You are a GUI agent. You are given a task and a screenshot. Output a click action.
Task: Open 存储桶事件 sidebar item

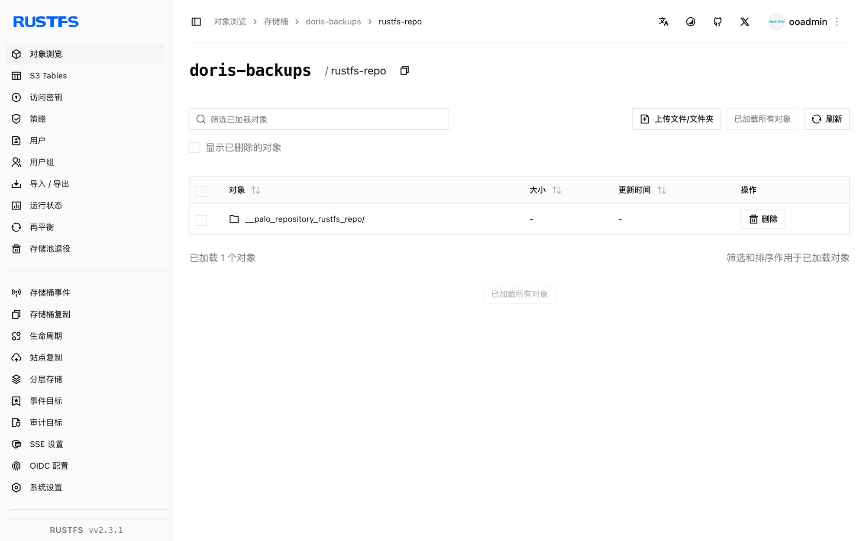tap(85, 293)
